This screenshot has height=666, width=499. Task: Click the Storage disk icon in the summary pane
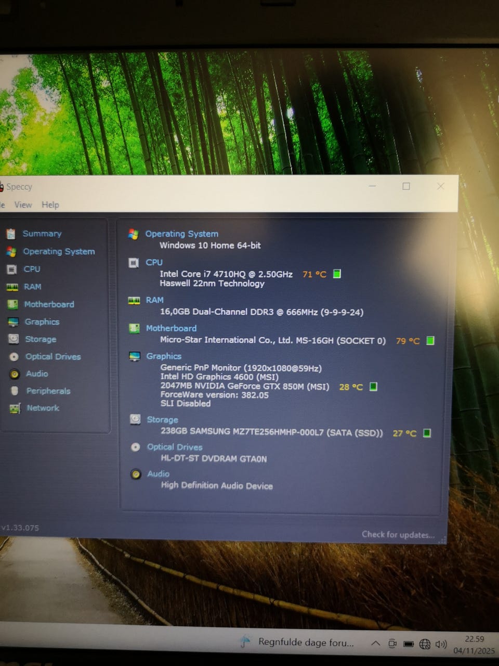pyautogui.click(x=135, y=419)
